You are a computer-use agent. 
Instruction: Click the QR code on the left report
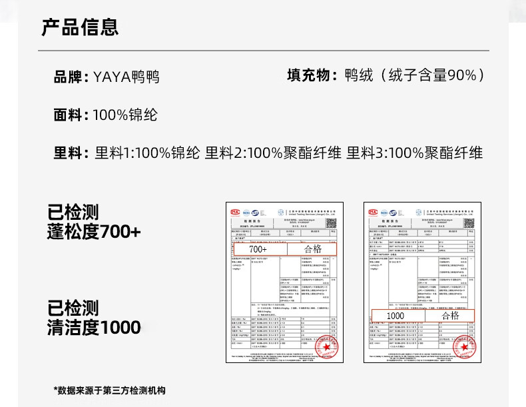click(331, 223)
